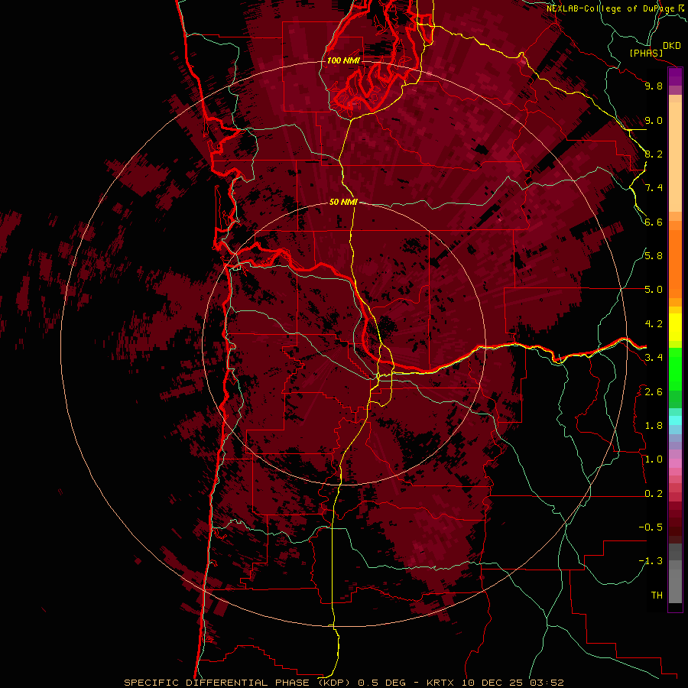Viewport: 688px width, 688px height.
Task: Click the DKD product label
Action: [x=672, y=46]
